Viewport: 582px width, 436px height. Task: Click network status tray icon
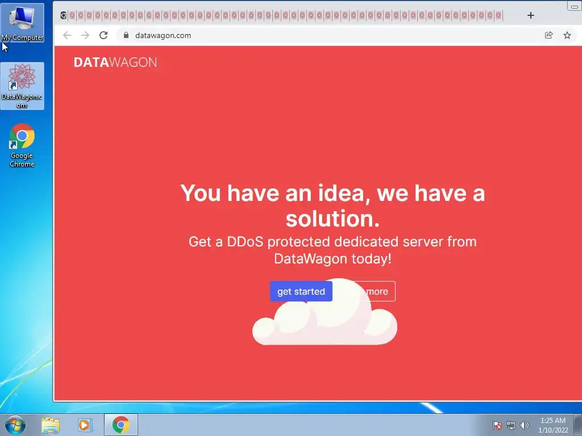pyautogui.click(x=511, y=425)
